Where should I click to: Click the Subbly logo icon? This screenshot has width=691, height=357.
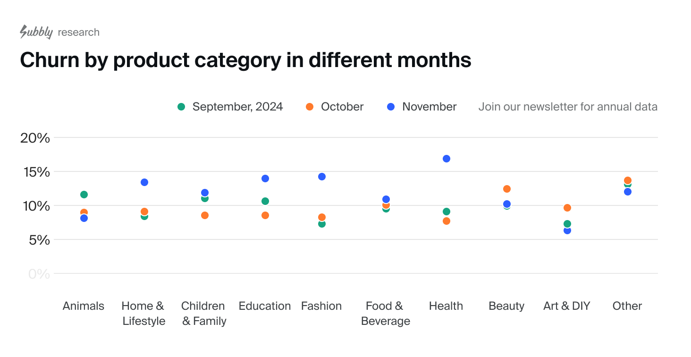[x=36, y=32]
